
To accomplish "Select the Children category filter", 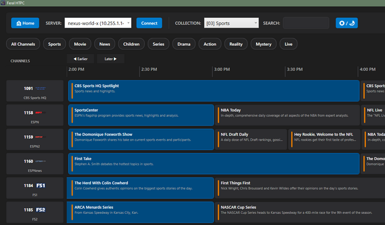I will coord(131,44).
